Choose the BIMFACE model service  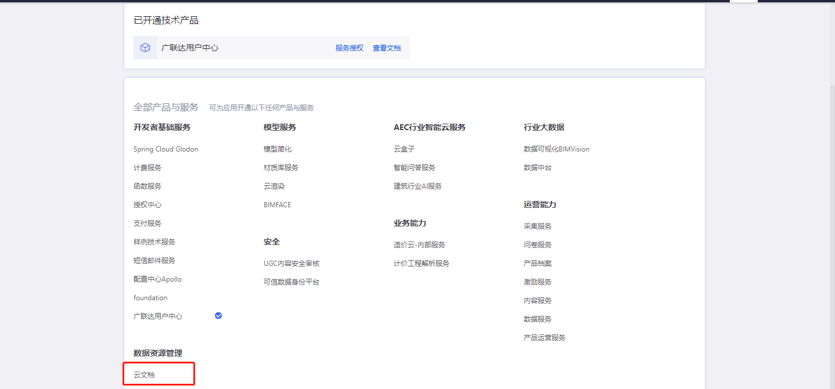[x=277, y=205]
